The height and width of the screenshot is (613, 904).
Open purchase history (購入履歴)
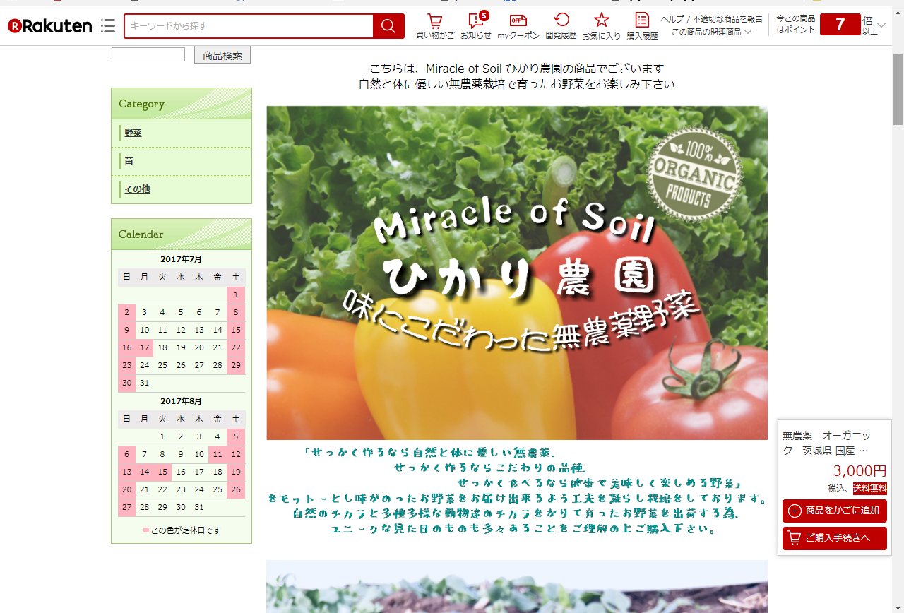[x=642, y=26]
